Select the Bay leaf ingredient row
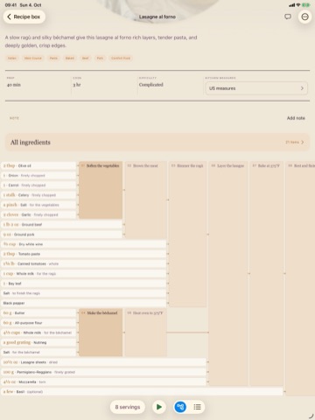 [84, 283]
